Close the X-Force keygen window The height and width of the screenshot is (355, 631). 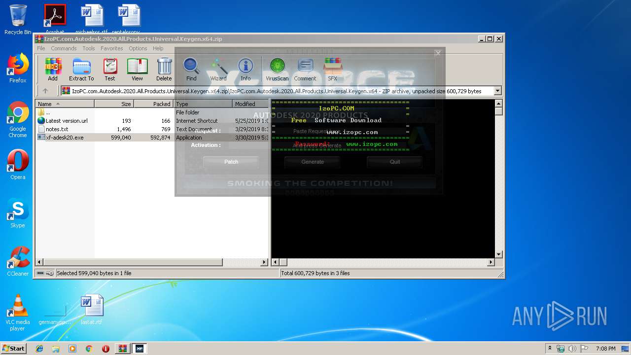[x=438, y=53]
